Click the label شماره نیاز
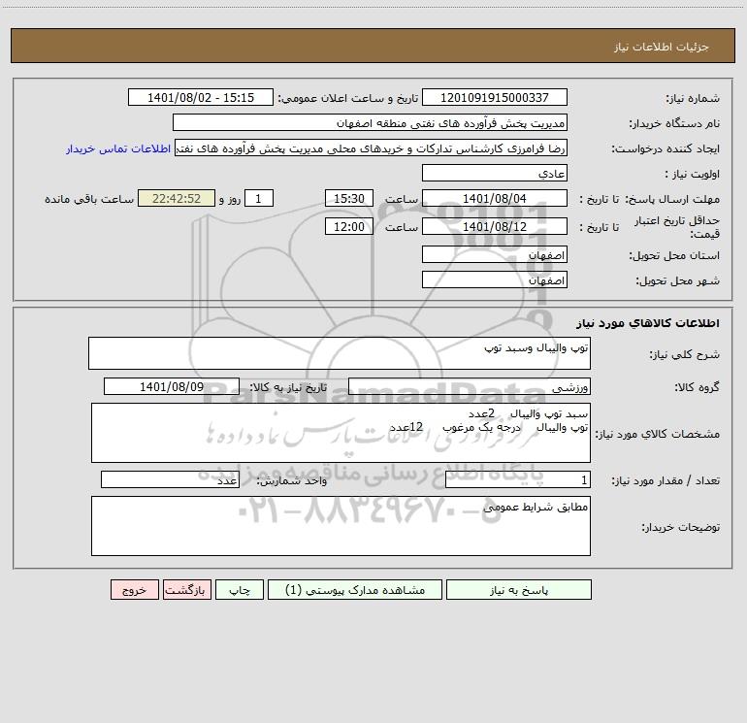The width and height of the screenshot is (747, 723). (693, 98)
